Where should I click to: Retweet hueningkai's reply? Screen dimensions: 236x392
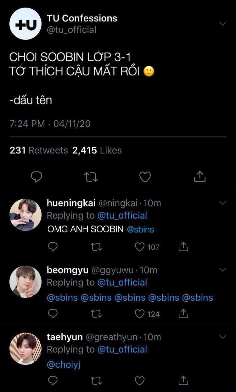tap(96, 247)
